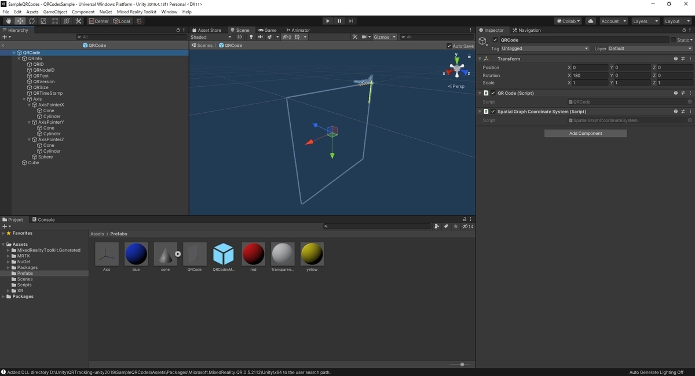Screen dimensions: 695x376
Task: Toggle grid snapping icon in toolbar
Action: [139, 21]
